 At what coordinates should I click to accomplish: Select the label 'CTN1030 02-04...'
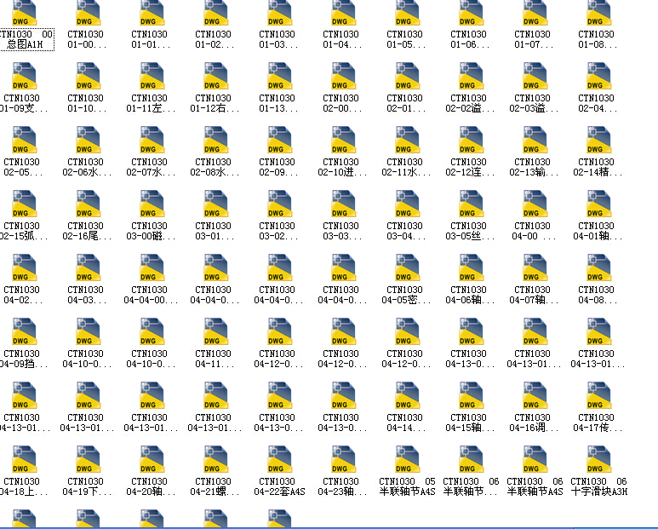pyautogui.click(x=598, y=103)
